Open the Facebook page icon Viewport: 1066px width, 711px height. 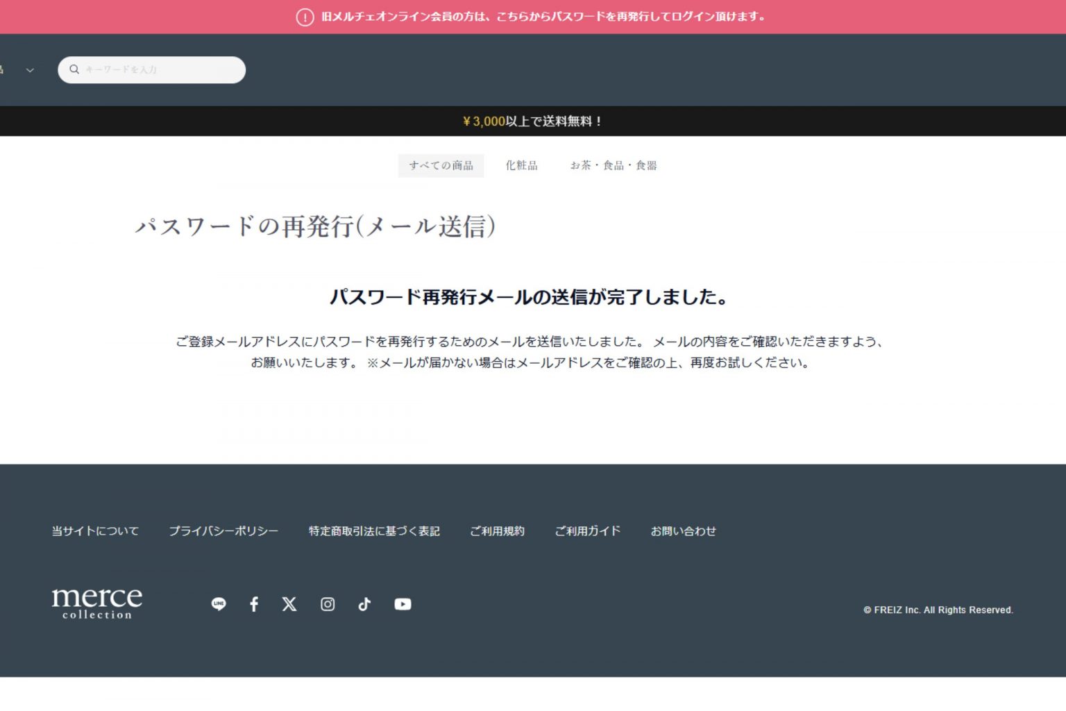point(254,604)
